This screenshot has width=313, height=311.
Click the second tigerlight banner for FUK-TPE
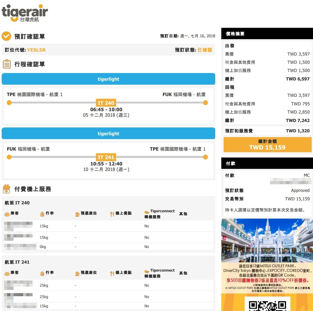108,133
